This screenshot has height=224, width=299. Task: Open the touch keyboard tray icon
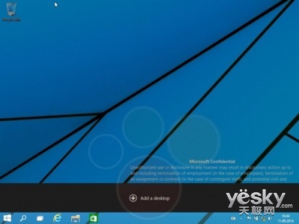(x=233, y=219)
